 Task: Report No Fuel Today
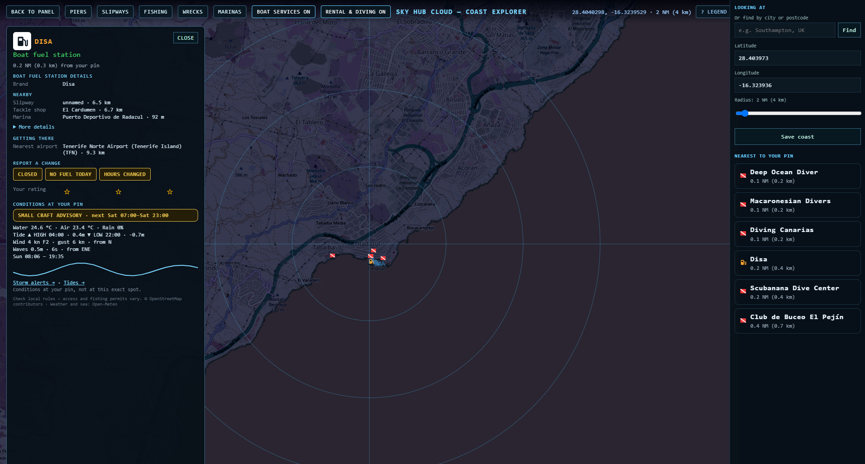click(70, 174)
